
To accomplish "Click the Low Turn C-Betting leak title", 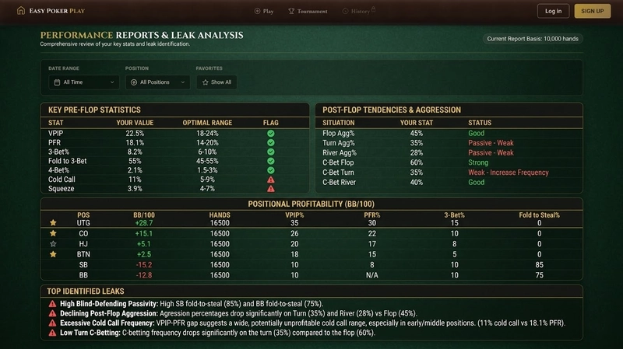I will click(90, 333).
